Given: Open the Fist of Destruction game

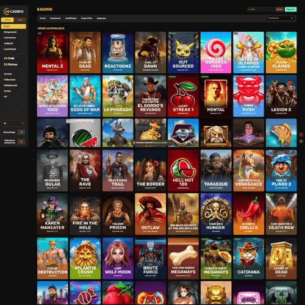Looking at the screenshot, I should click(52, 259).
